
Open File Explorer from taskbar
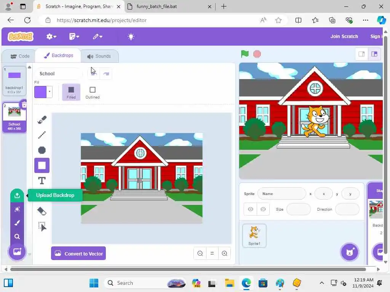pos(229,283)
